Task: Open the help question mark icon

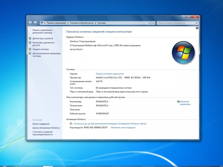Action: [197, 28]
